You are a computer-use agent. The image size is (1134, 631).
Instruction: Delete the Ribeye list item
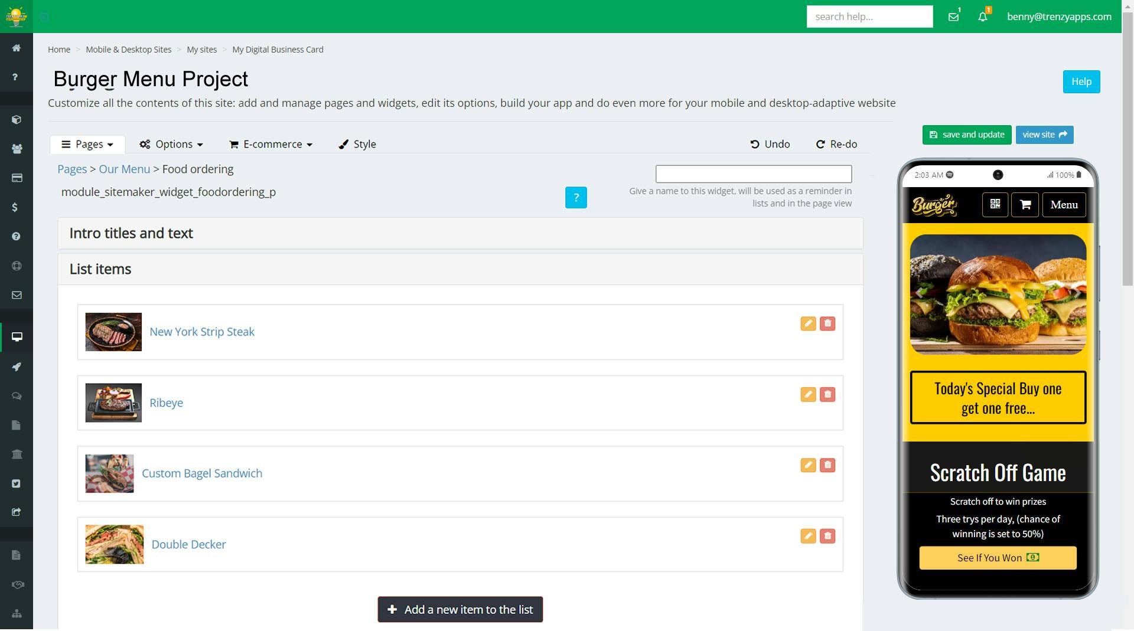pyautogui.click(x=827, y=394)
